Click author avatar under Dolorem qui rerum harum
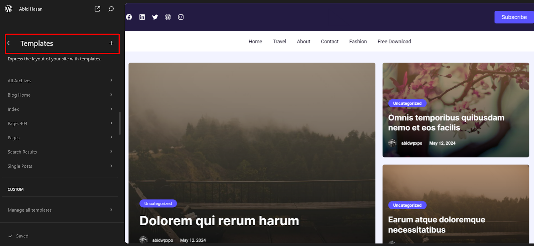The width and height of the screenshot is (534, 246). pyautogui.click(x=144, y=240)
